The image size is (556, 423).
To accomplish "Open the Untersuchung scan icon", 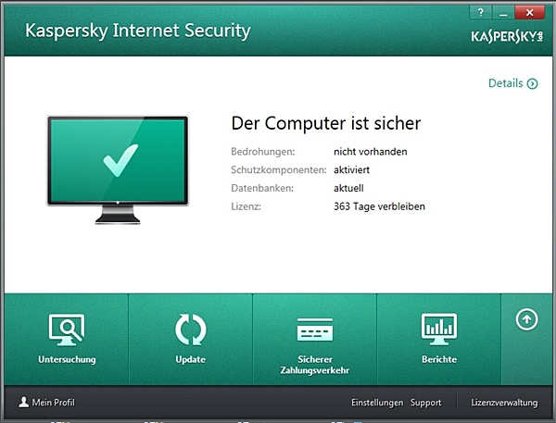I will pos(67,330).
